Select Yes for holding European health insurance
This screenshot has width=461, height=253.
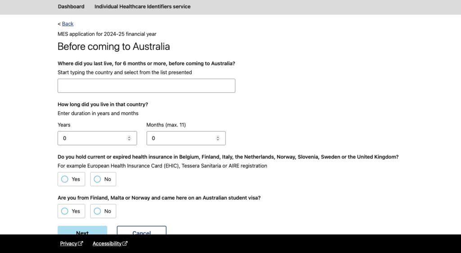71,179
